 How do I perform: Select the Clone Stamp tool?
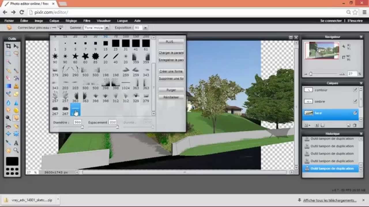tap(16, 86)
